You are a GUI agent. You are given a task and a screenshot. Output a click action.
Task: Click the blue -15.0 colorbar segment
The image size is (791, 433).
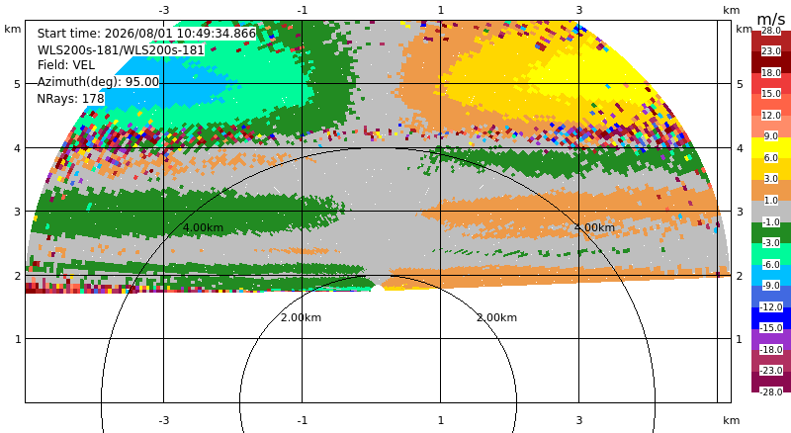click(771, 318)
